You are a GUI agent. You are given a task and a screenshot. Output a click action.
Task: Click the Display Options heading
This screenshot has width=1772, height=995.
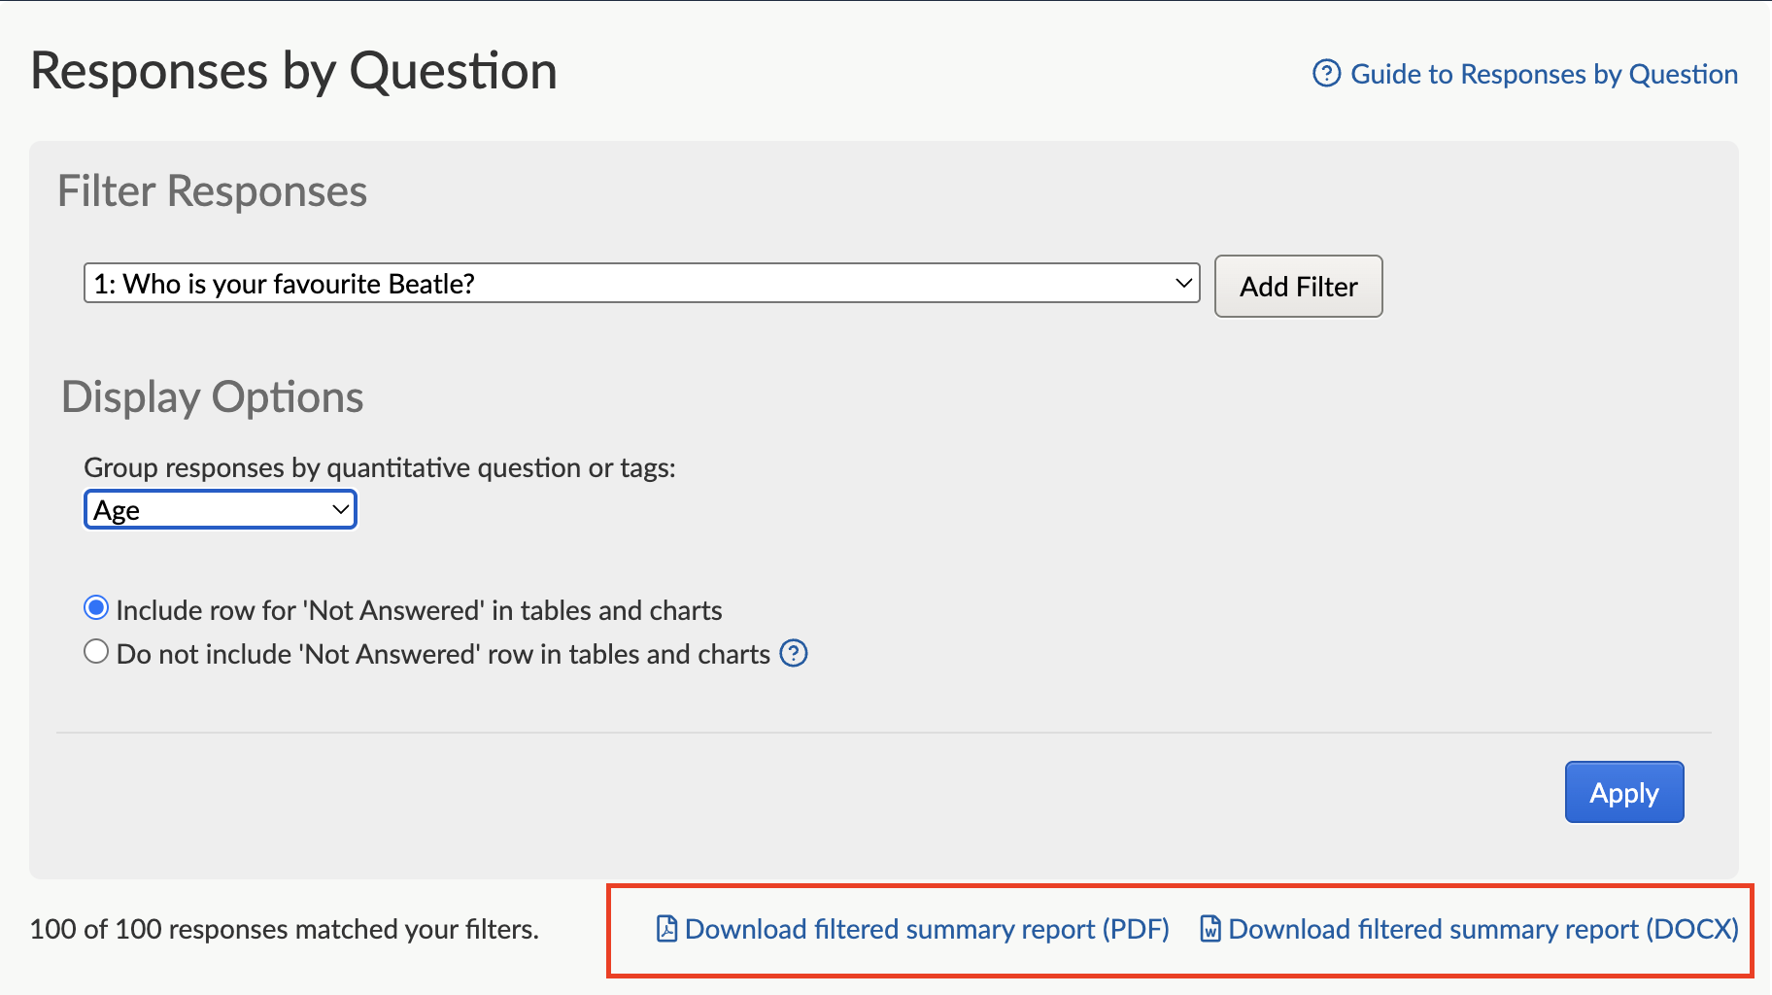coord(213,397)
